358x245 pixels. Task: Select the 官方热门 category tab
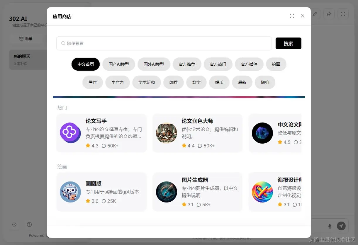(218, 64)
